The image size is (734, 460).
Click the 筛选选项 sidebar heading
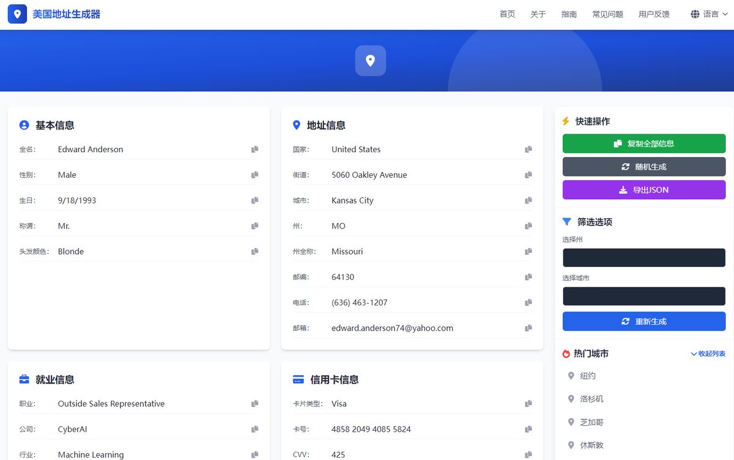point(595,222)
